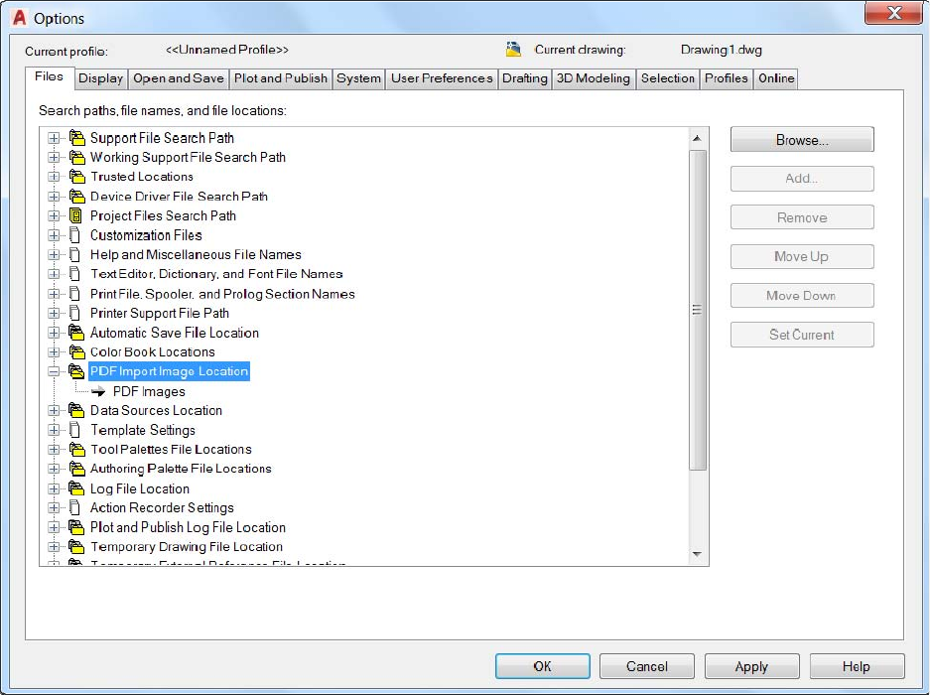Click the Action Recorder Settings document icon
930x695 pixels.
[x=74, y=507]
